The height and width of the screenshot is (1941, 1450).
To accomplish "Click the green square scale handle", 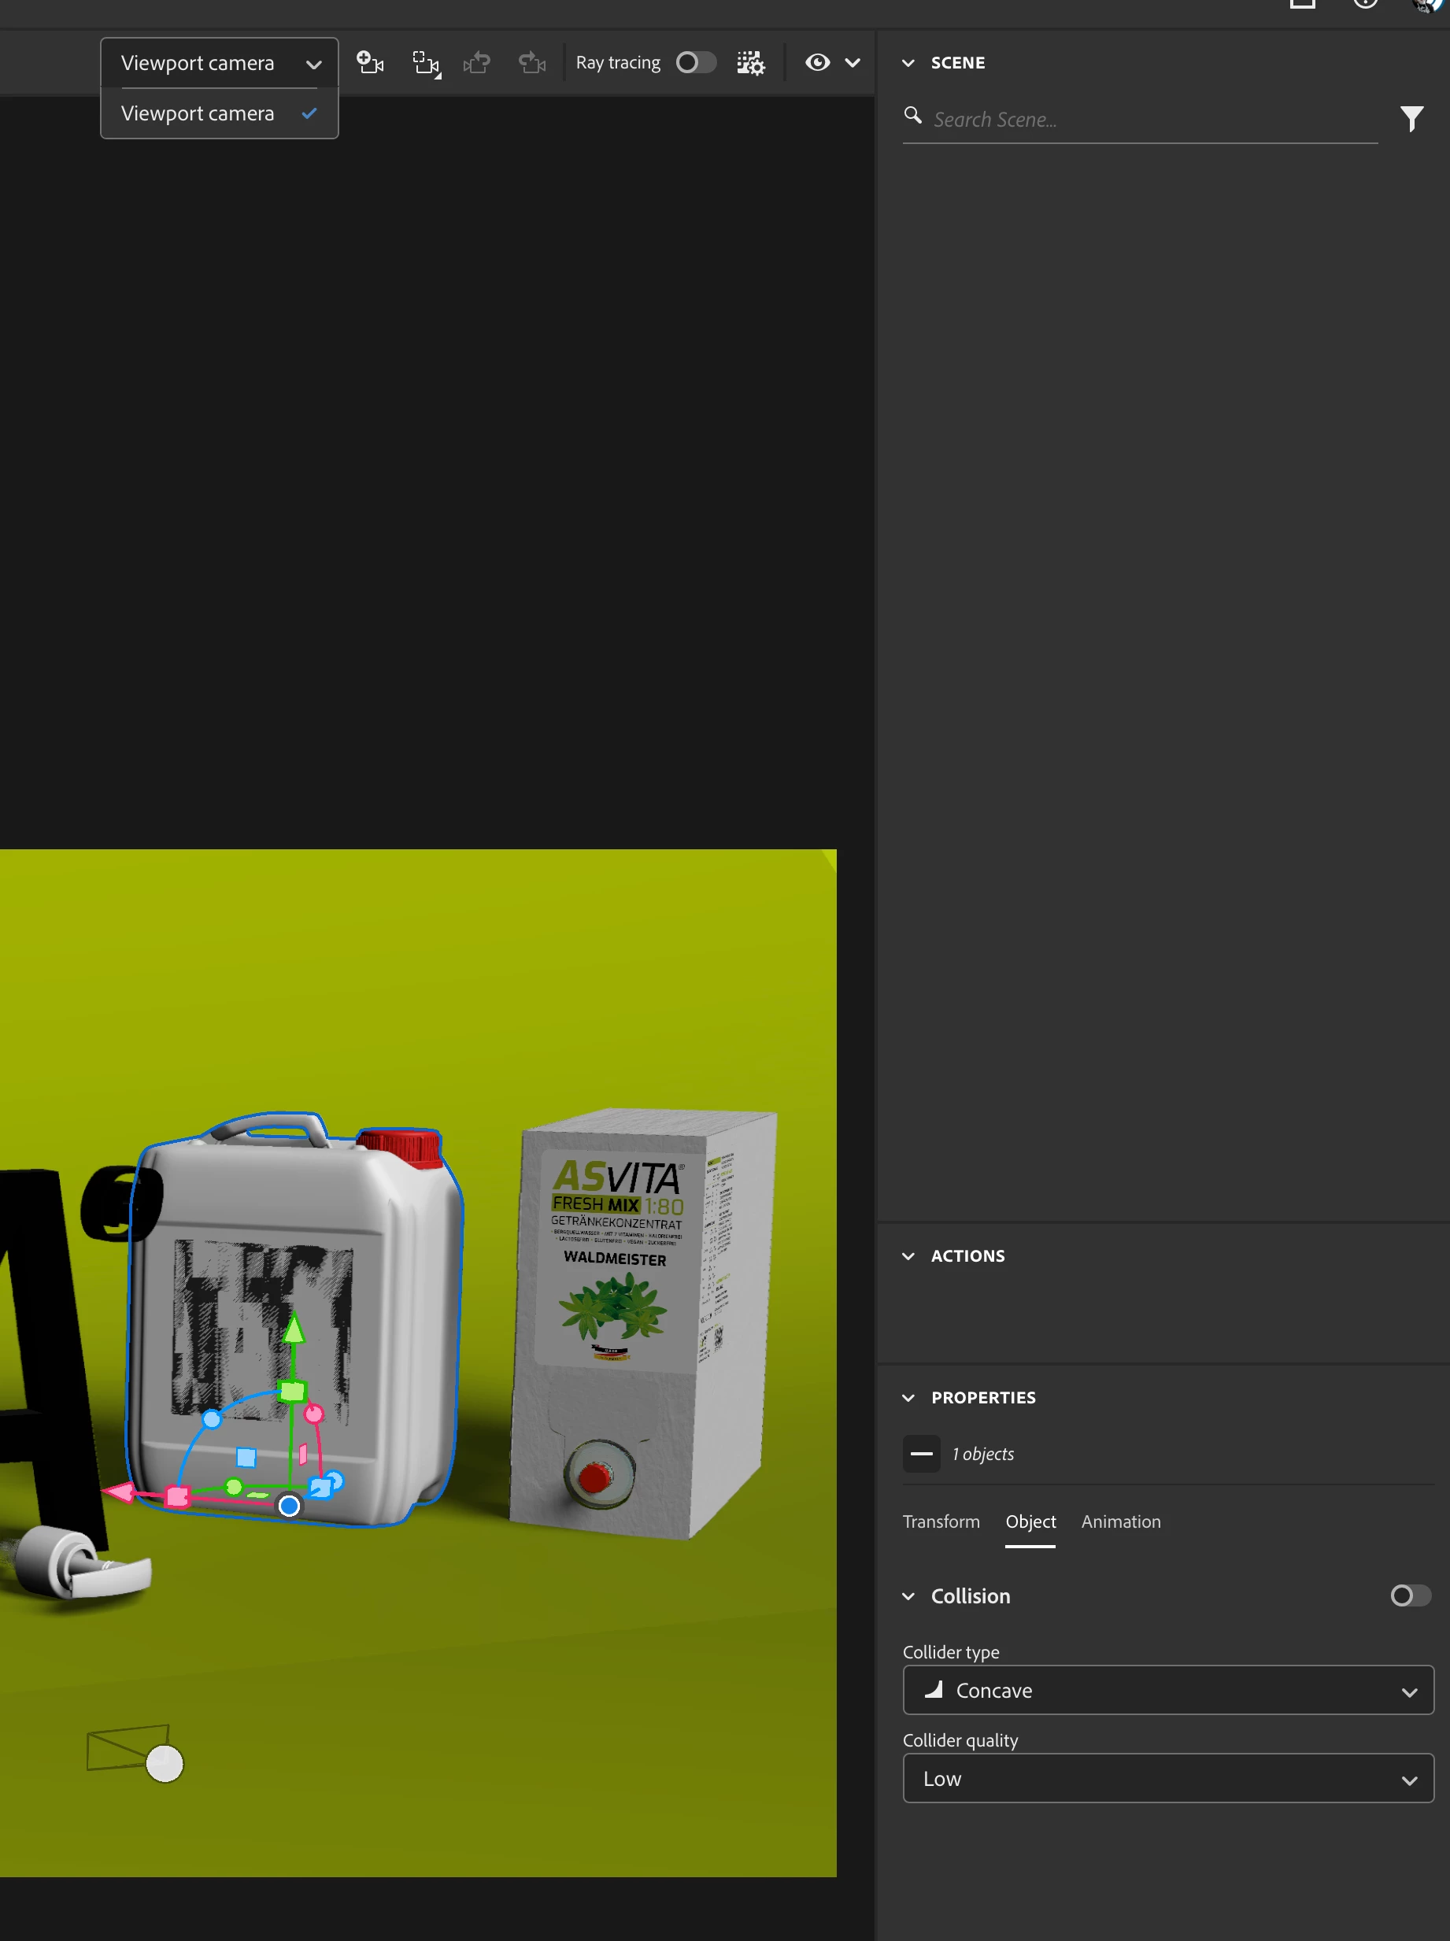I will [291, 1391].
